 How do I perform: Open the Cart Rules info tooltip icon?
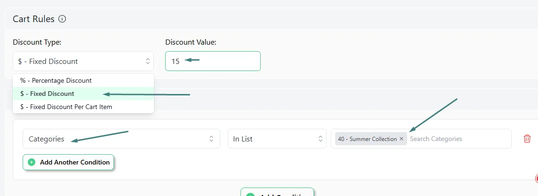click(62, 19)
